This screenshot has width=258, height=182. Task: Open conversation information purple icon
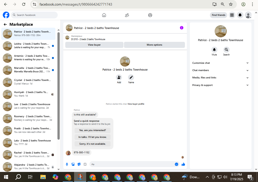pos(181,28)
